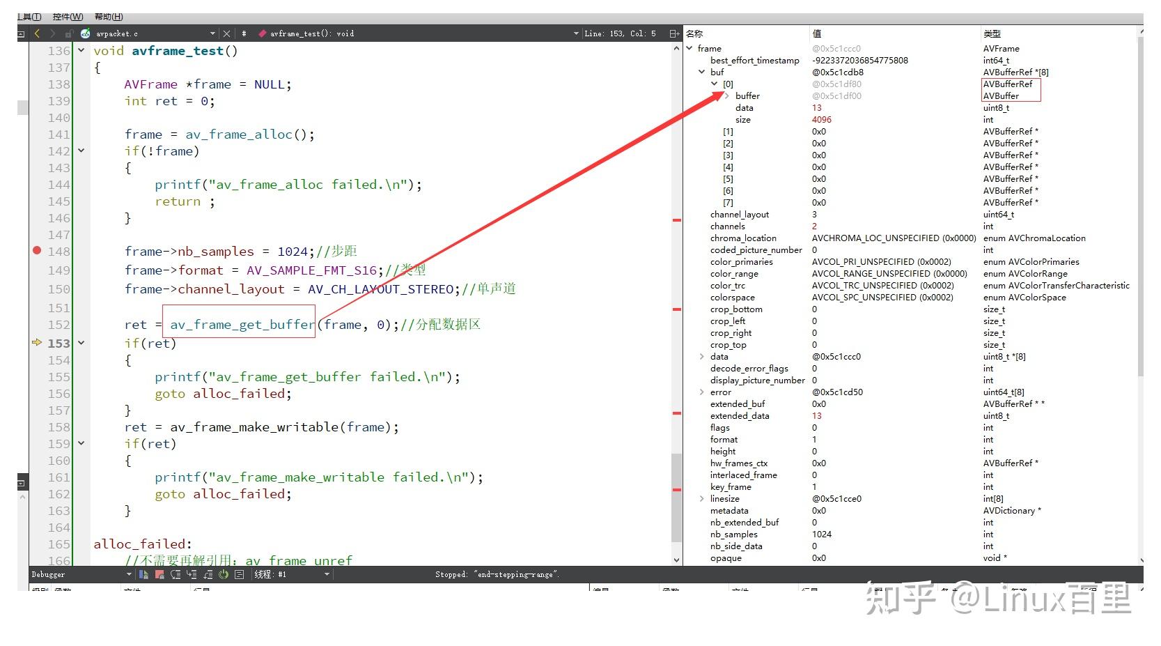Collapse the frame variable tree node
This screenshot has height=646, width=1161.
click(689, 49)
